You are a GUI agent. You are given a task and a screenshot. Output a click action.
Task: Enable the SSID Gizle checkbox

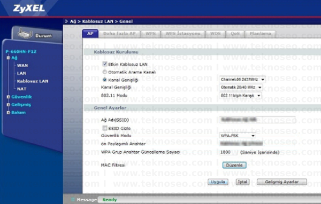coord(105,128)
